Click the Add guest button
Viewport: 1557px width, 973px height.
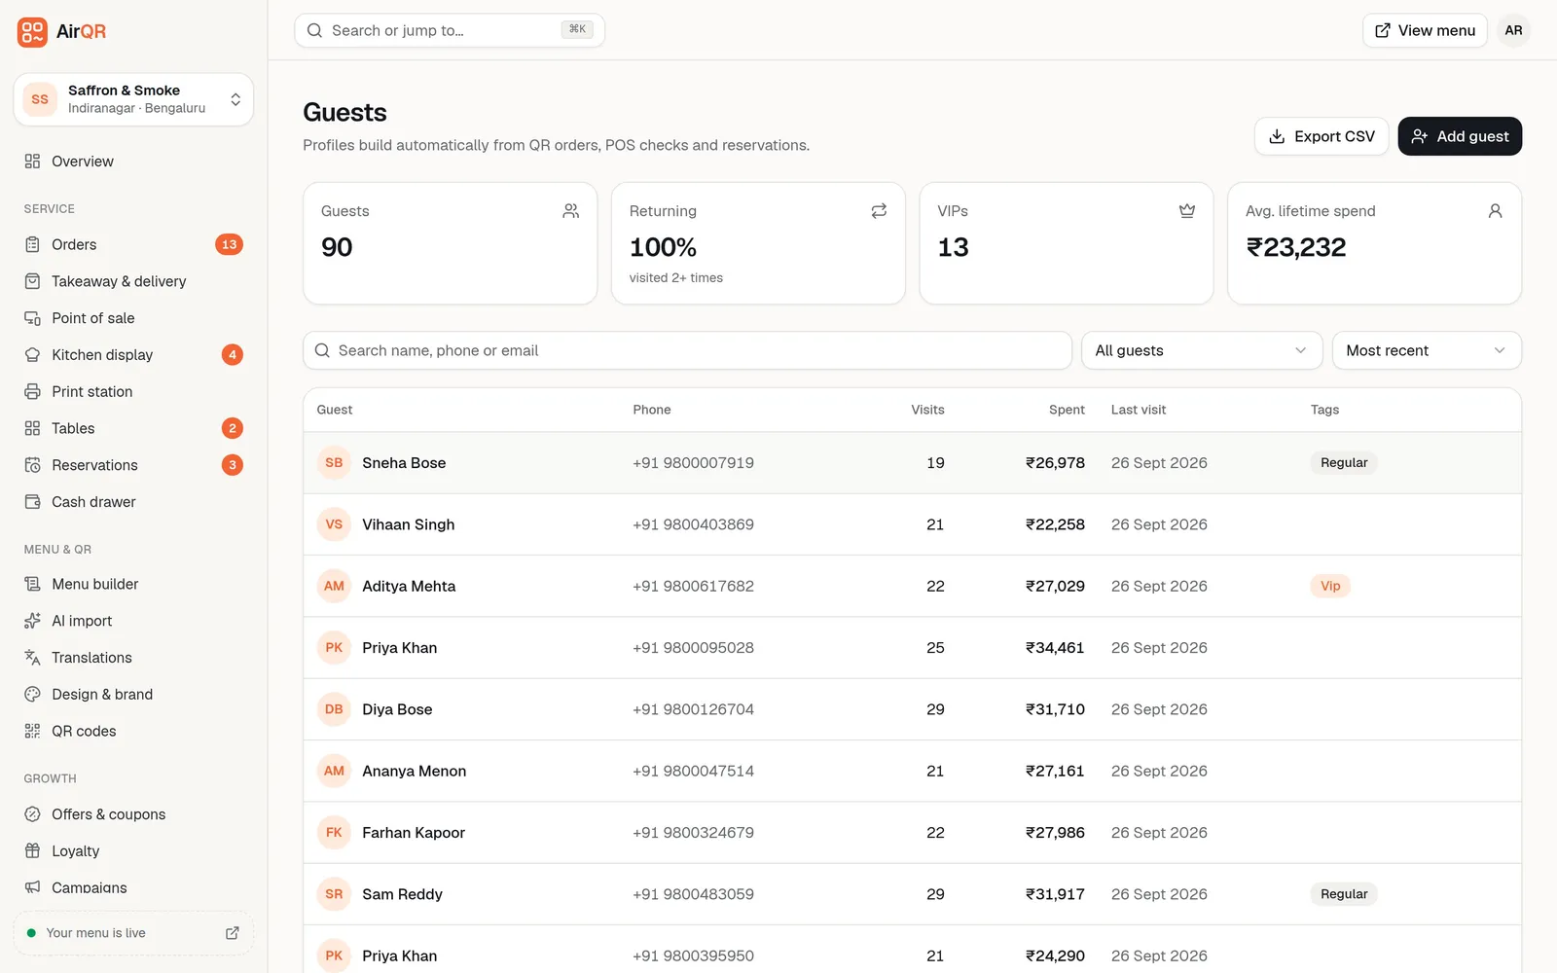1460,136
